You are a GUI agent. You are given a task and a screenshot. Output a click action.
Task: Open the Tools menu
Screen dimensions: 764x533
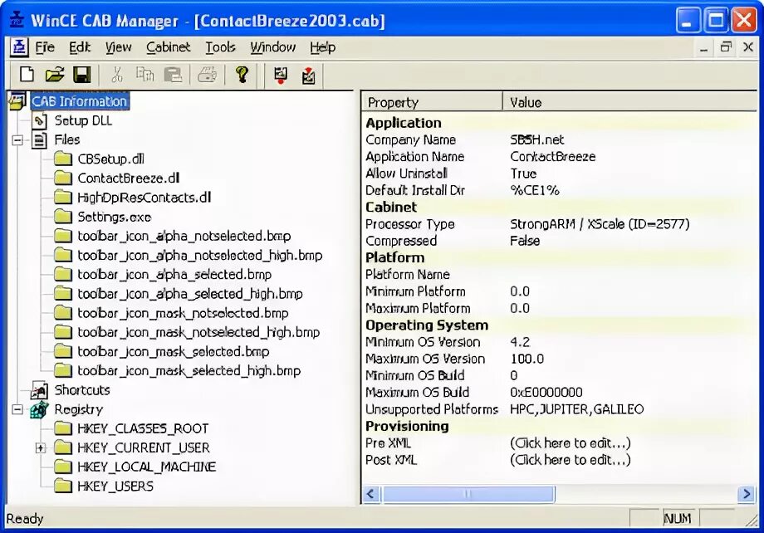tap(220, 47)
